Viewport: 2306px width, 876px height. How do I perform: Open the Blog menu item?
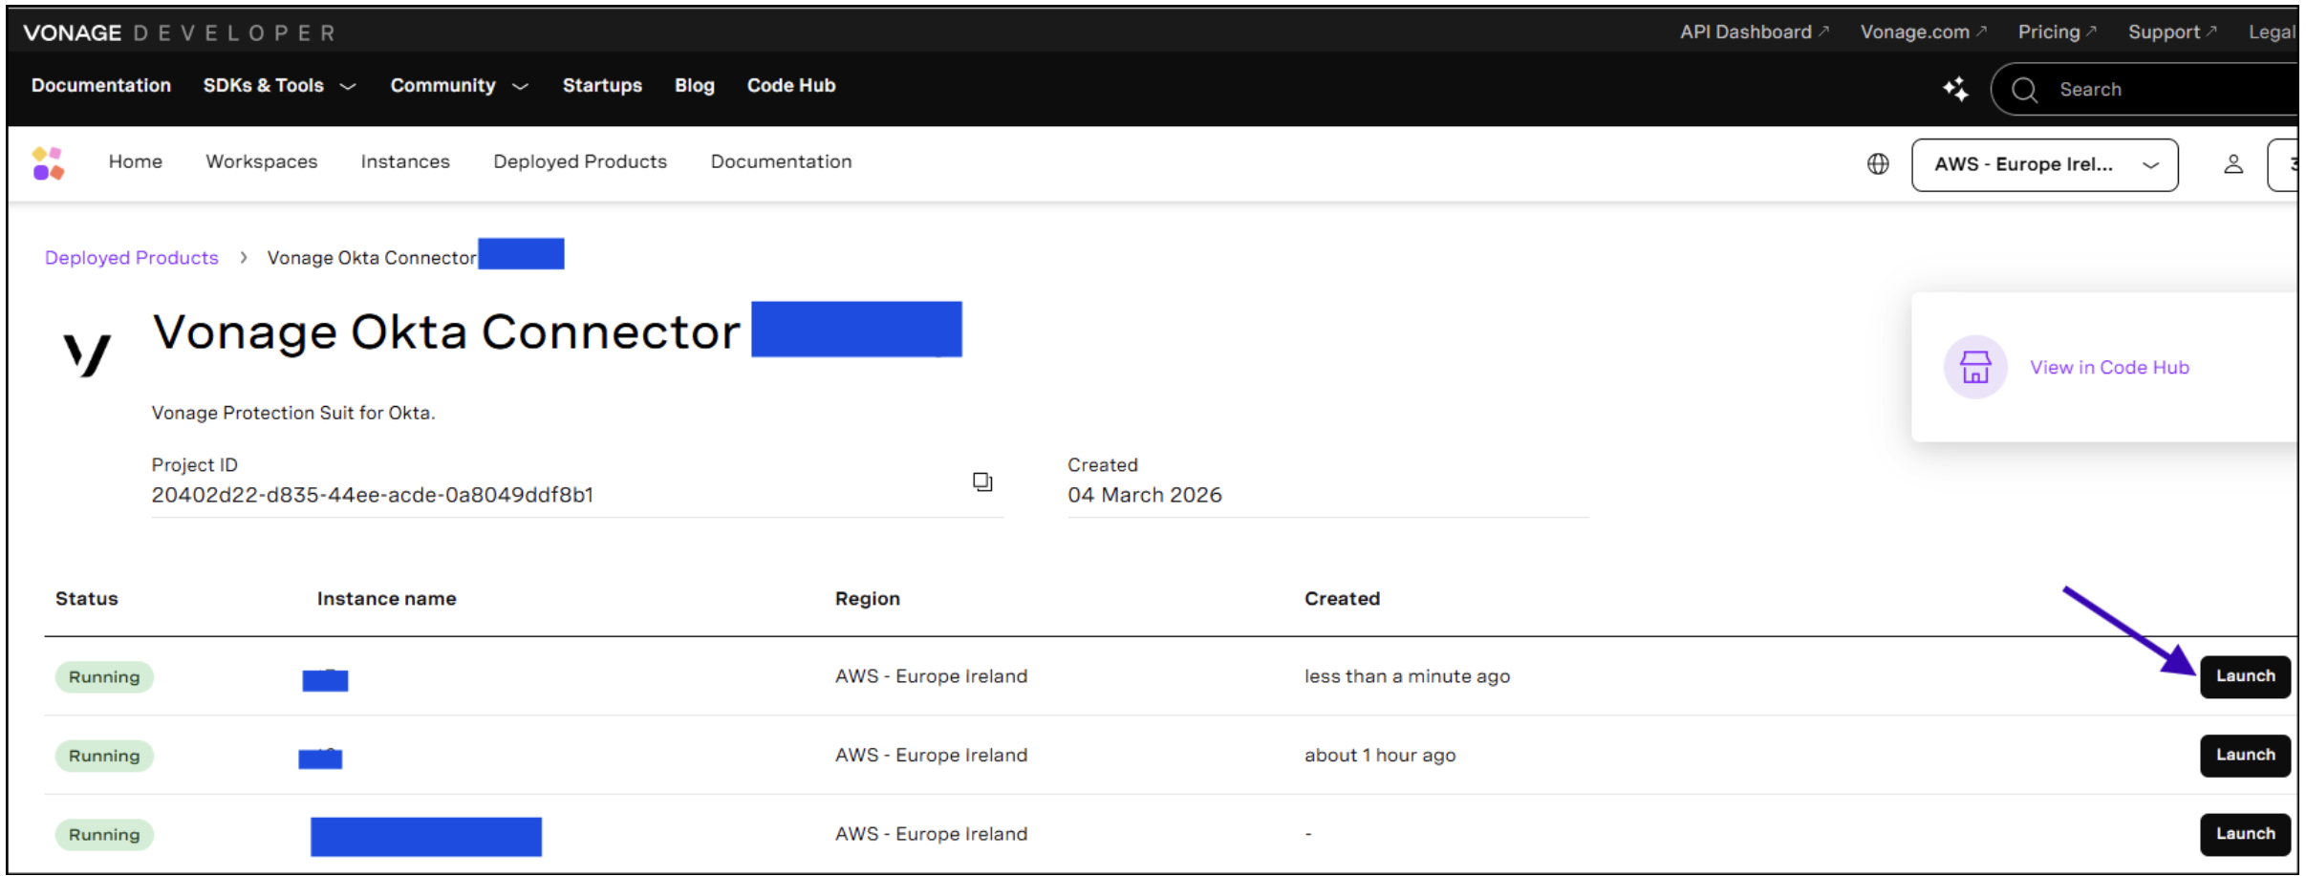(695, 86)
